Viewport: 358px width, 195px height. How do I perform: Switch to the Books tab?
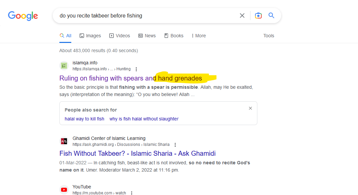(174, 36)
